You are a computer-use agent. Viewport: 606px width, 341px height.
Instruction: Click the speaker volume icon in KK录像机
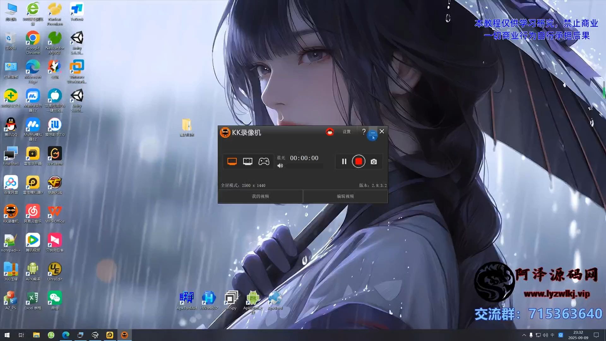coord(280,166)
